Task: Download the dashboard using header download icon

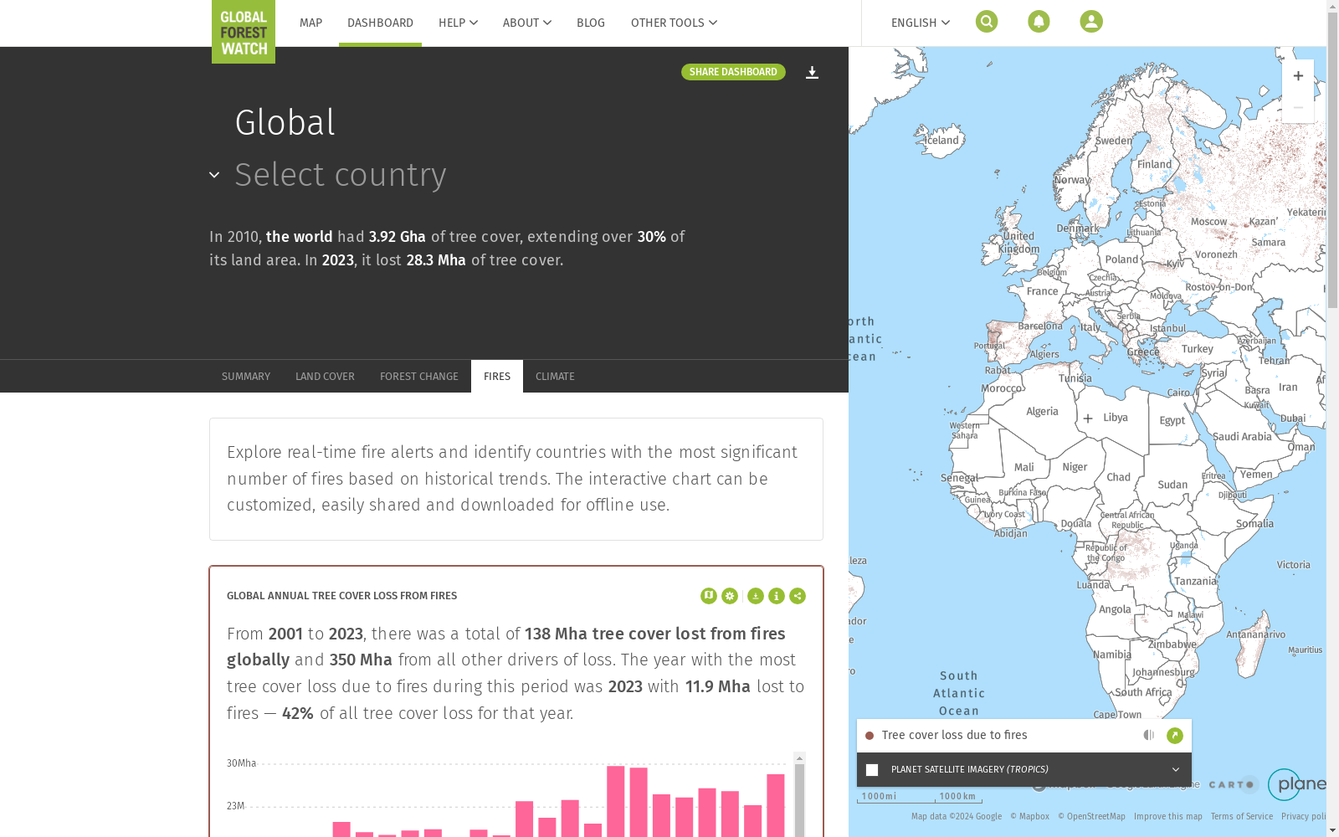Action: click(x=812, y=73)
